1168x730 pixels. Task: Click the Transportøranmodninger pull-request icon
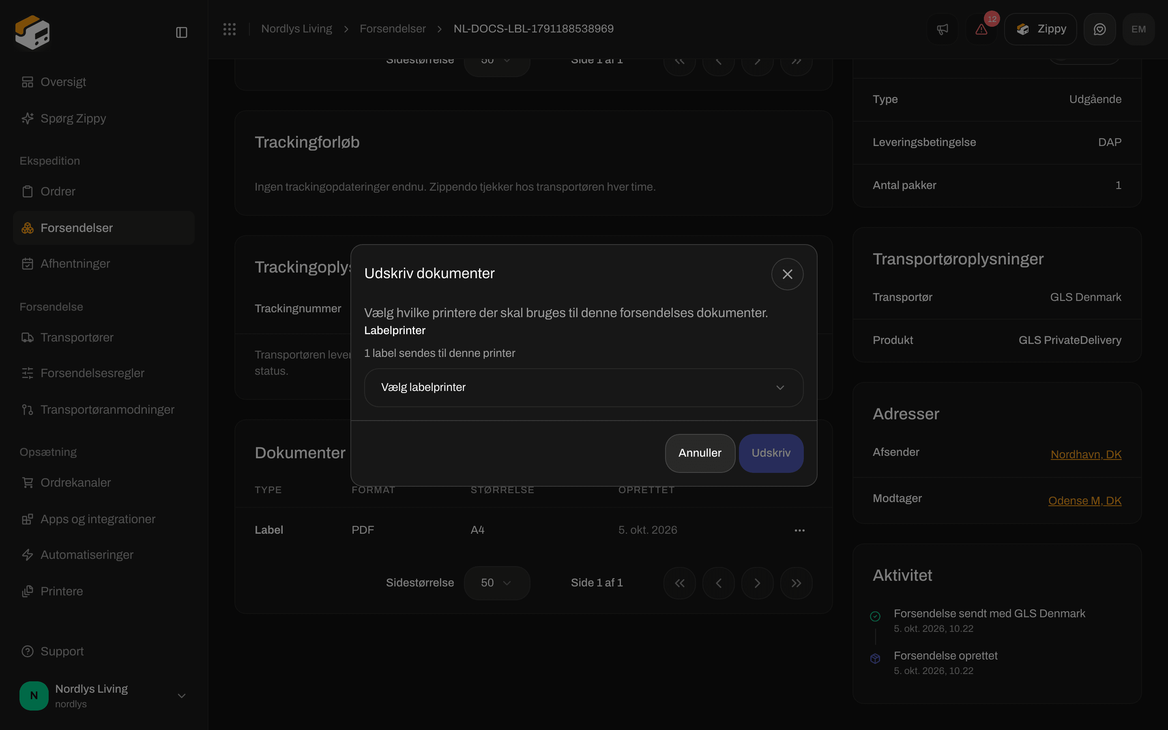pos(28,410)
